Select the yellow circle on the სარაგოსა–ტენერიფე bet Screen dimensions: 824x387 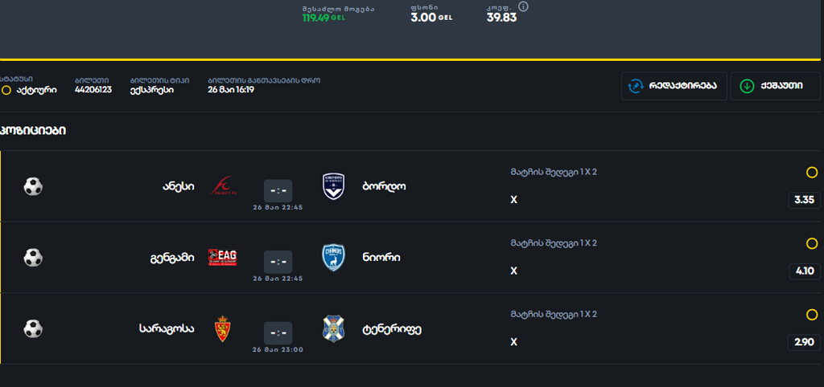click(x=812, y=316)
